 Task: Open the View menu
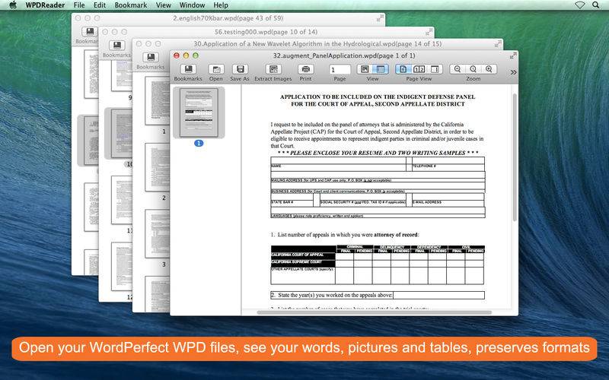pyautogui.click(x=164, y=5)
